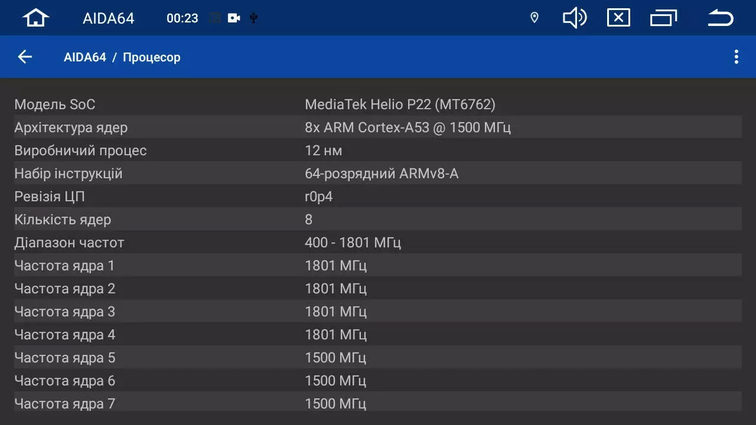Select the Ревізія ЦП row

tap(378, 197)
